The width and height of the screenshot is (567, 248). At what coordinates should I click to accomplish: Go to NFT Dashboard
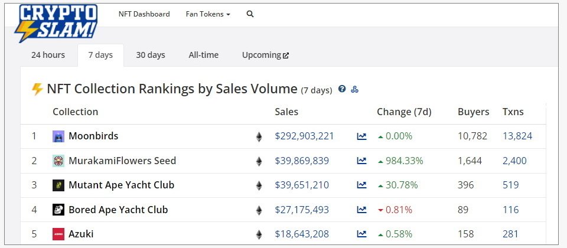coord(144,14)
